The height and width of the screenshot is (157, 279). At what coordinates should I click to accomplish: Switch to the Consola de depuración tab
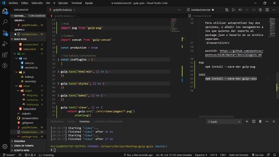point(108,122)
